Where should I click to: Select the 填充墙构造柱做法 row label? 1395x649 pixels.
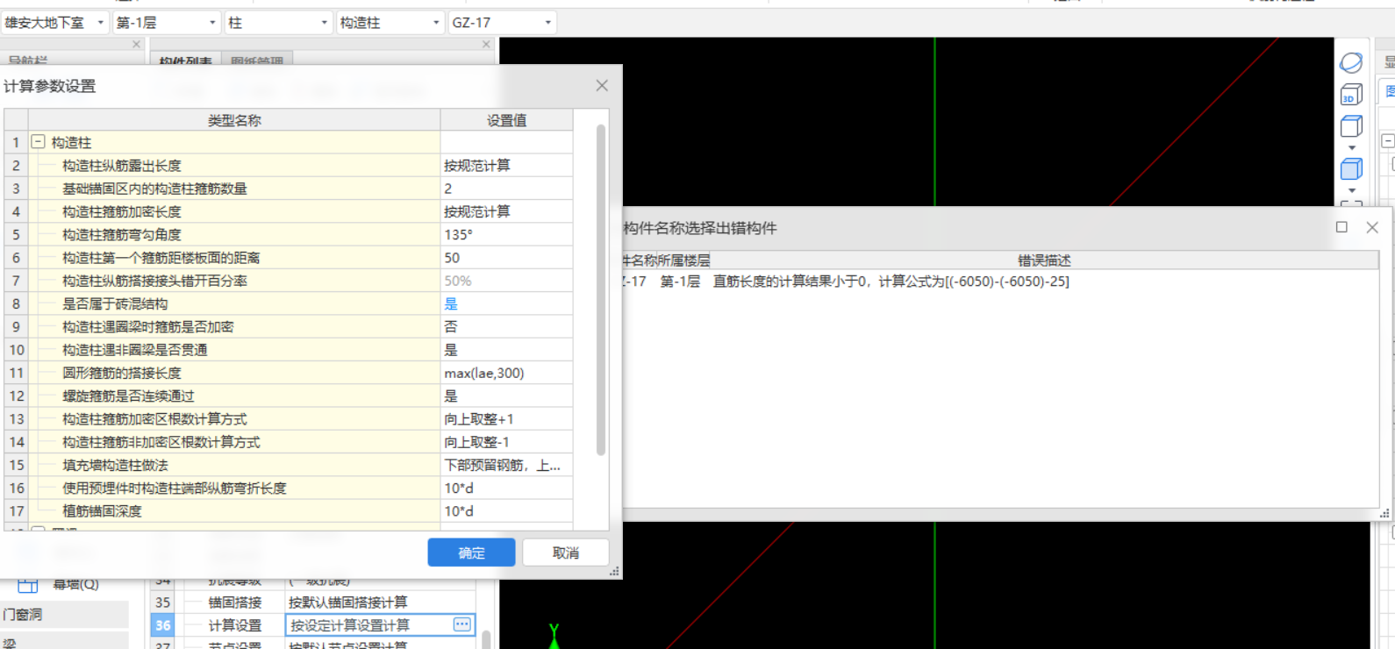tap(115, 465)
